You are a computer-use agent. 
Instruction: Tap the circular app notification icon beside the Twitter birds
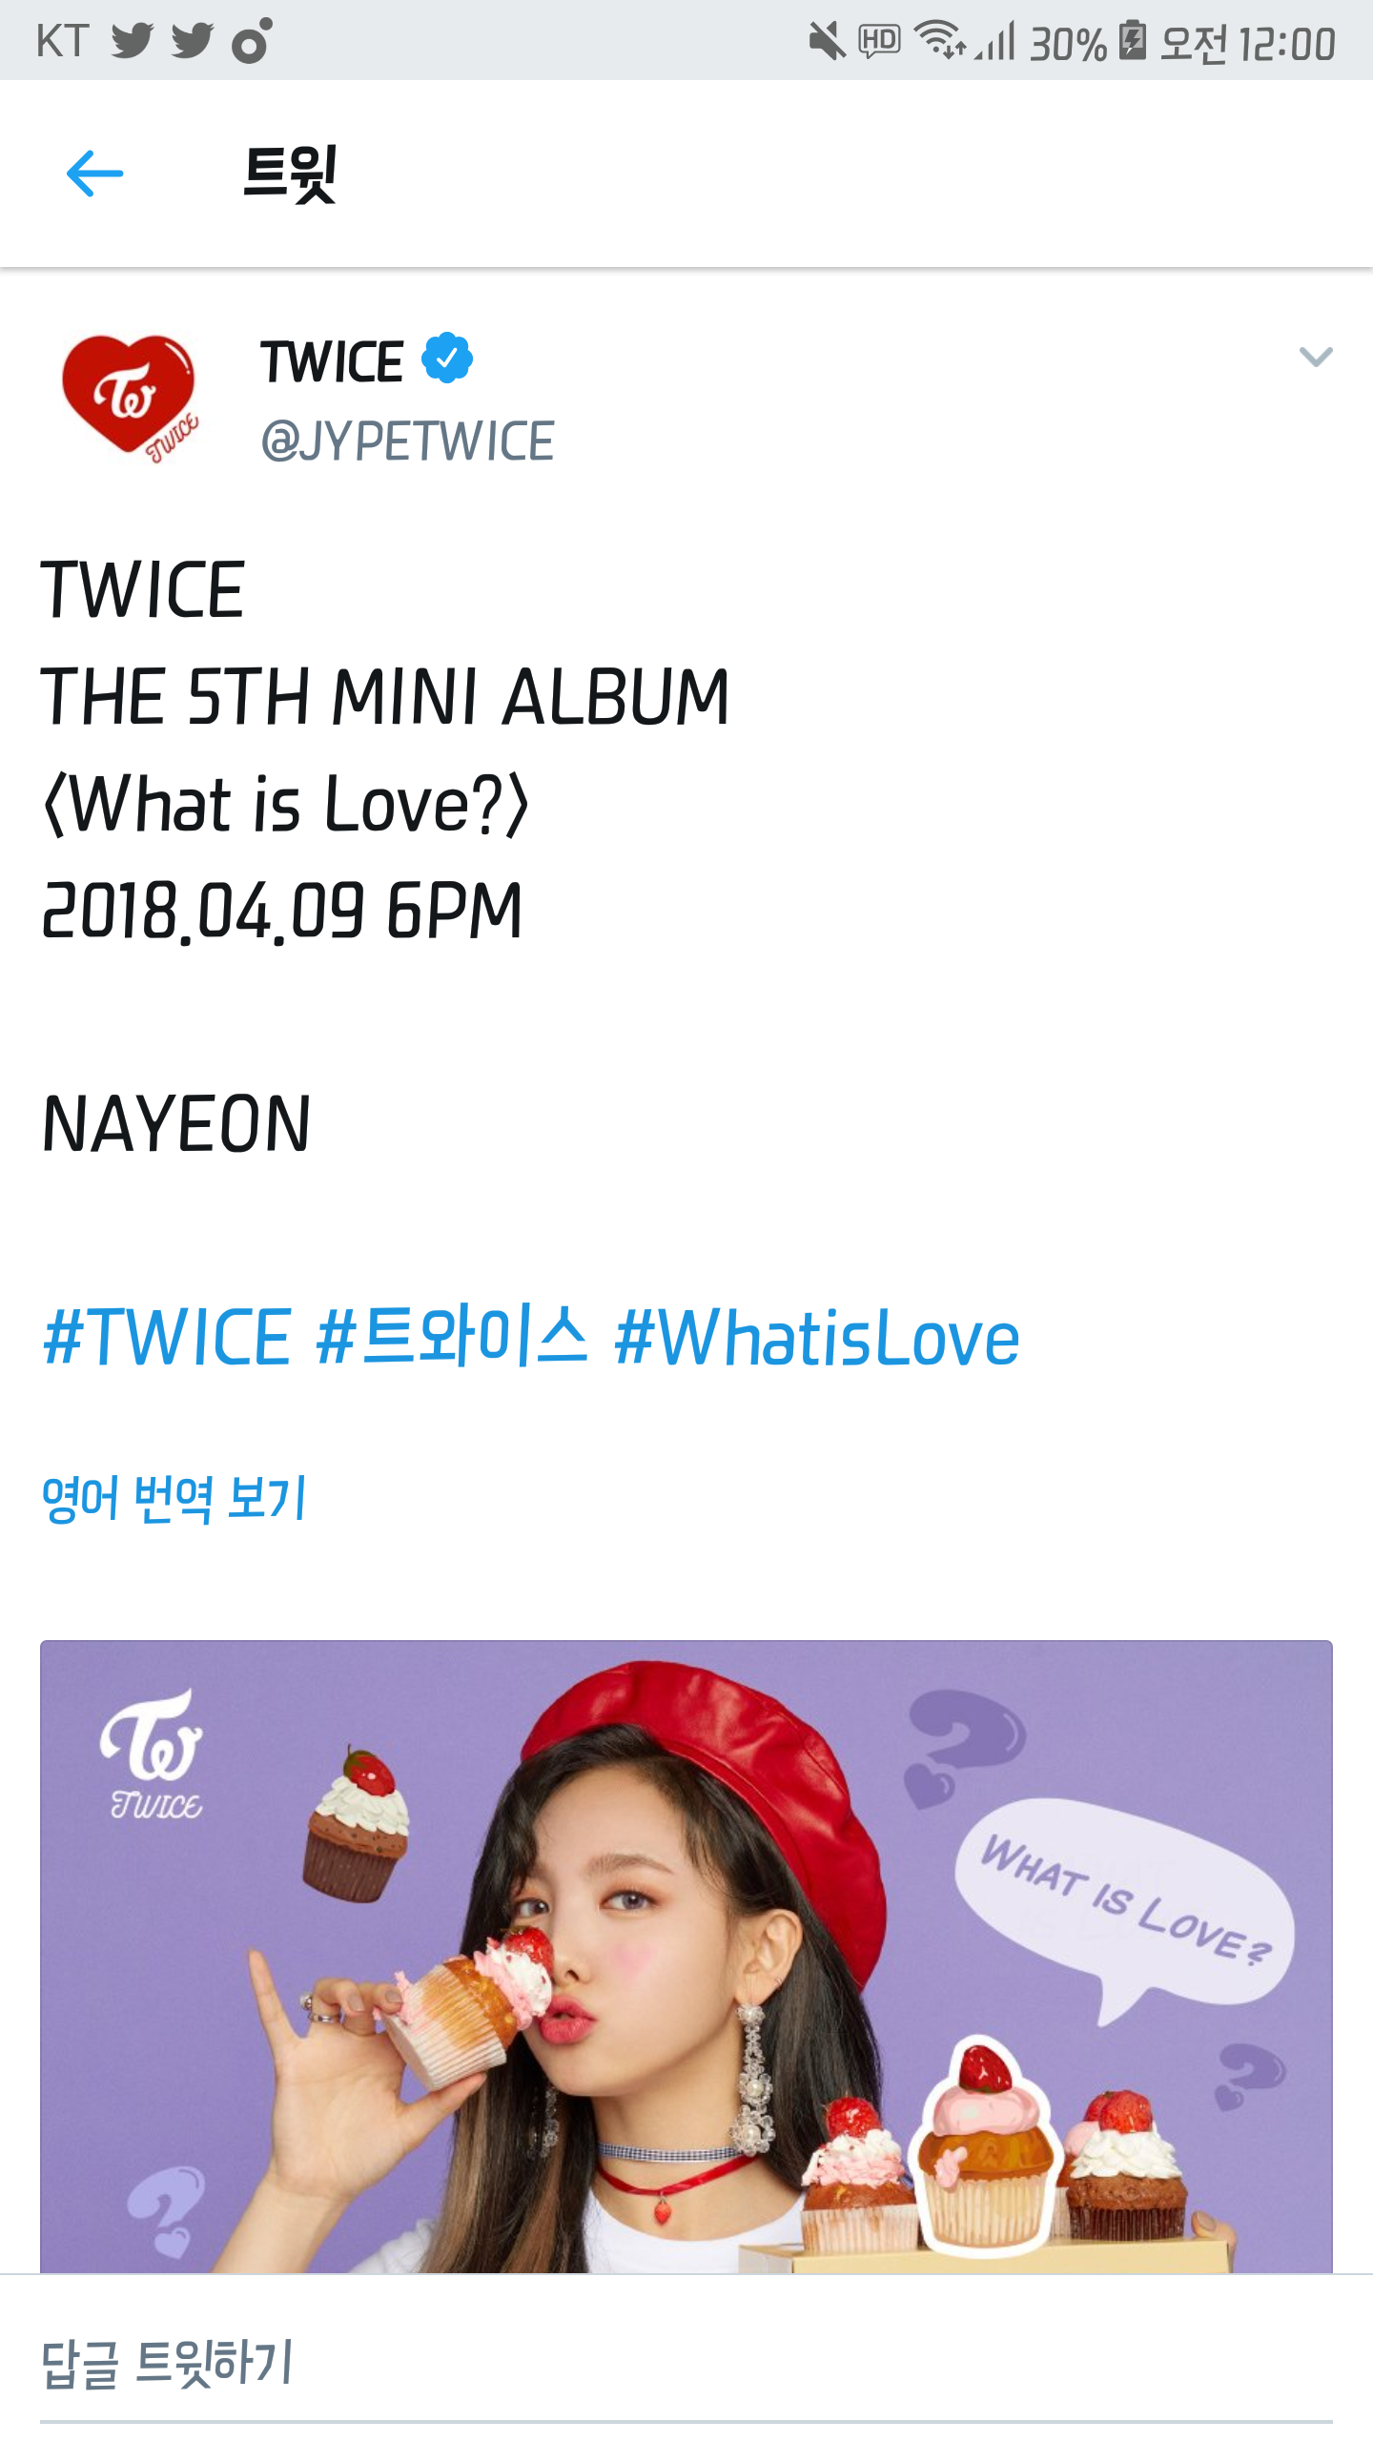tap(253, 41)
